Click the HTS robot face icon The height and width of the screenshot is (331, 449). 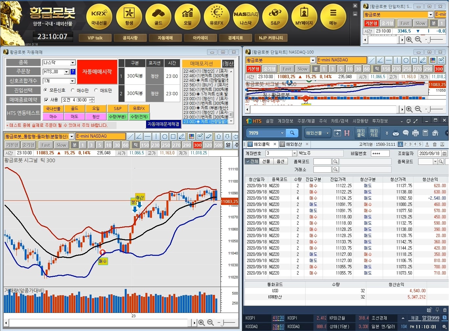coord(396,133)
